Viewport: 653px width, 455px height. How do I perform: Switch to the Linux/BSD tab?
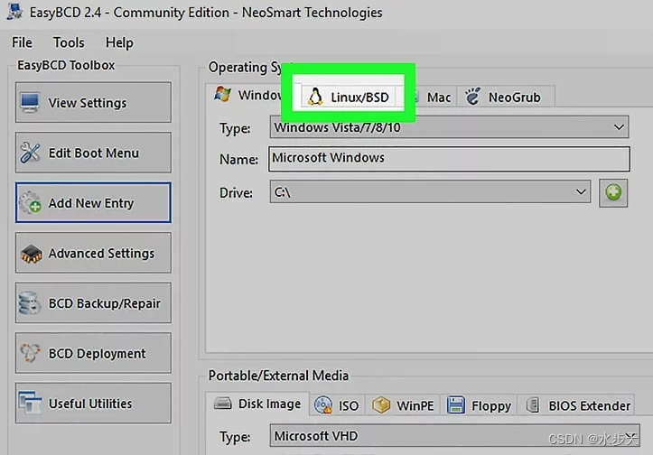tap(348, 97)
